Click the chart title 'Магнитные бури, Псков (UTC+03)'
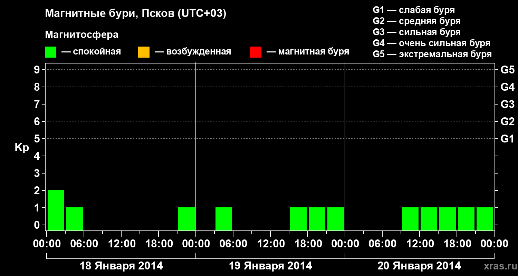This screenshot has height=276, width=518. (136, 14)
